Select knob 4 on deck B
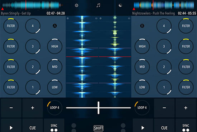This screenshot has width=197, height=132. (164, 26)
